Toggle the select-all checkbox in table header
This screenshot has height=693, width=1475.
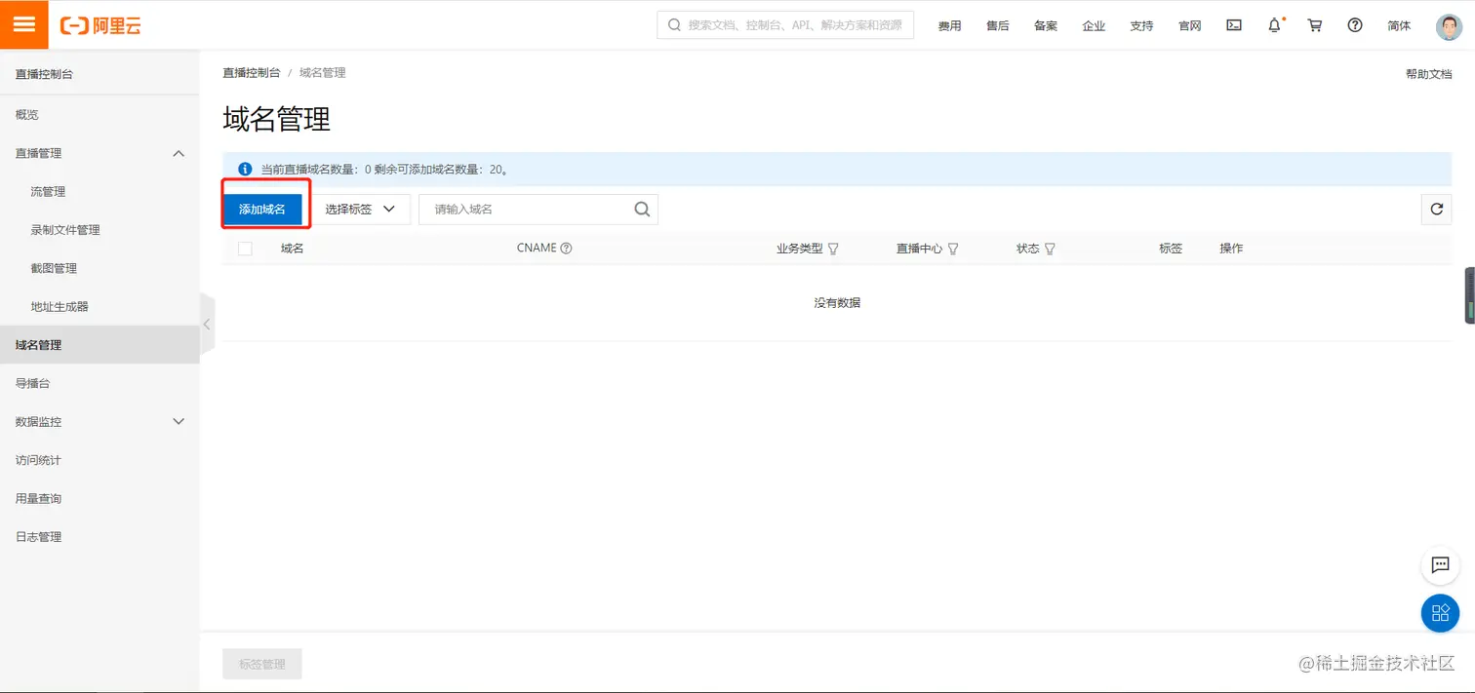[245, 249]
